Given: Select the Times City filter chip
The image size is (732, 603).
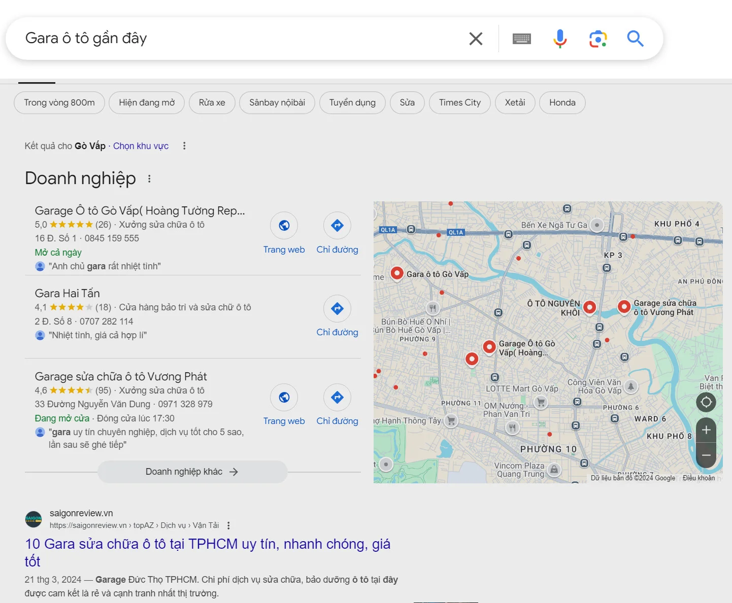Looking at the screenshot, I should 460,102.
